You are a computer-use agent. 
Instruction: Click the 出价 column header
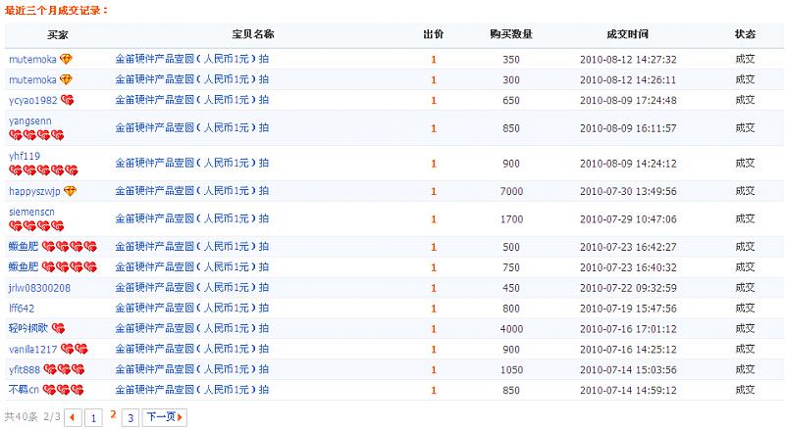434,34
